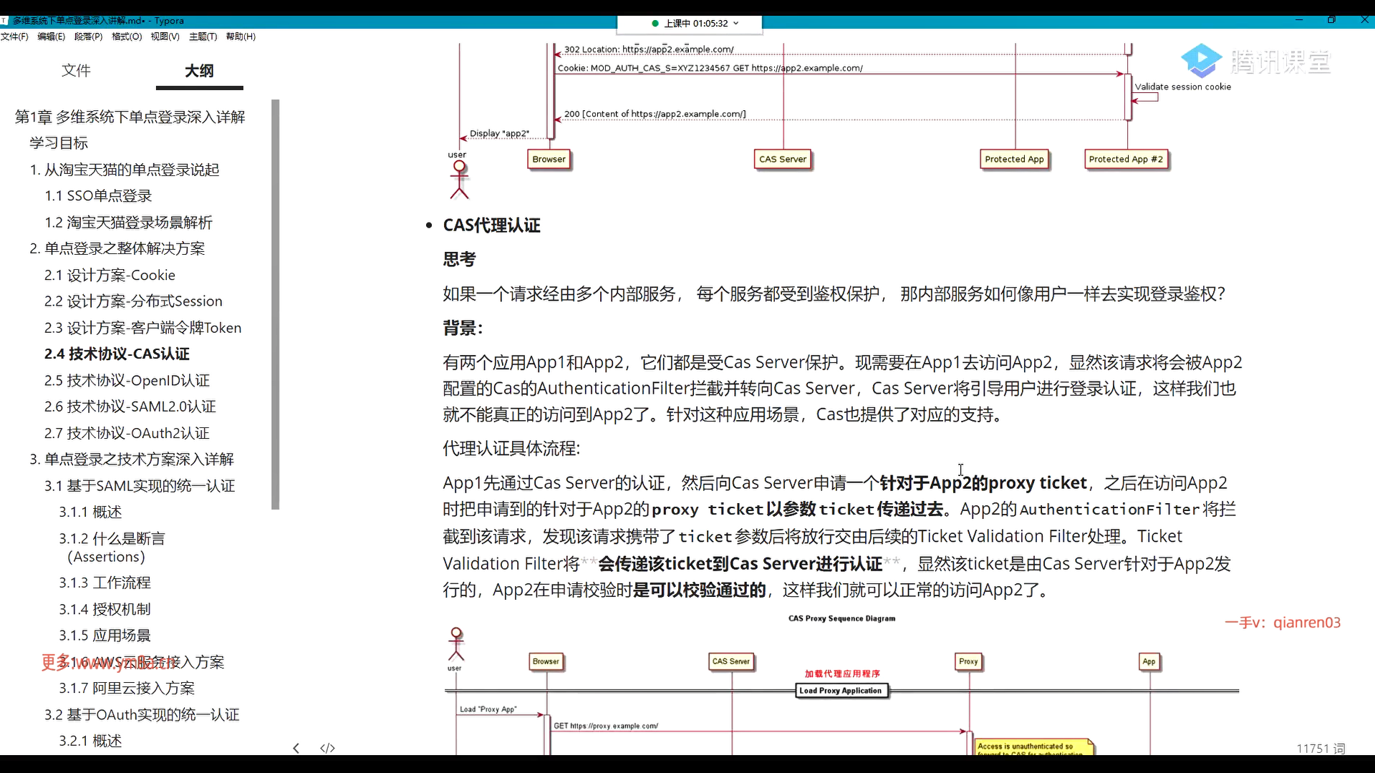This screenshot has width=1375, height=773.
Task: Click the Typora app icon in title bar
Action: pos(4,21)
